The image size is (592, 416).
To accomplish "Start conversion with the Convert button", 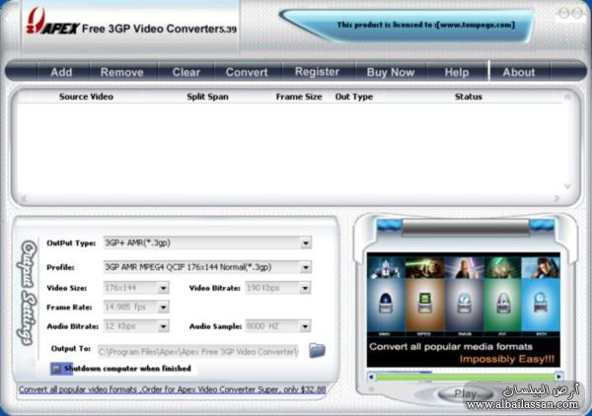I will (247, 72).
